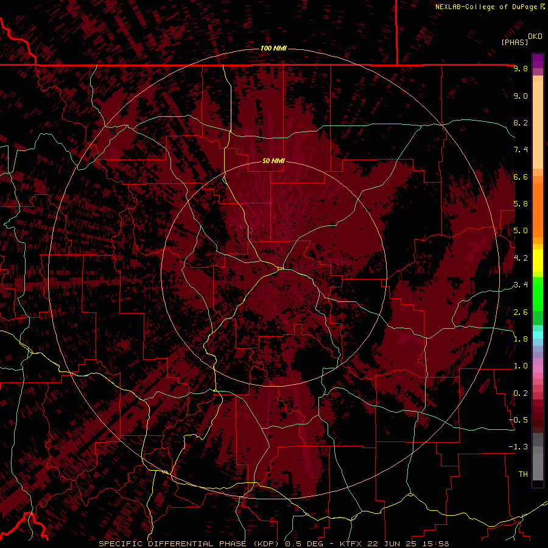This screenshot has height=548, width=548.
Task: Select the 0.2 scale value
Action: [x=521, y=393]
